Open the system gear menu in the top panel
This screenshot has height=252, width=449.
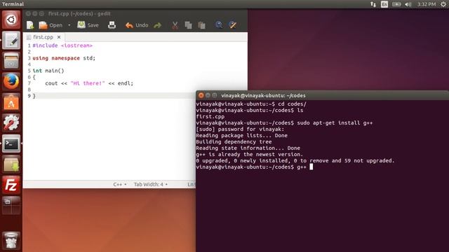443,4
